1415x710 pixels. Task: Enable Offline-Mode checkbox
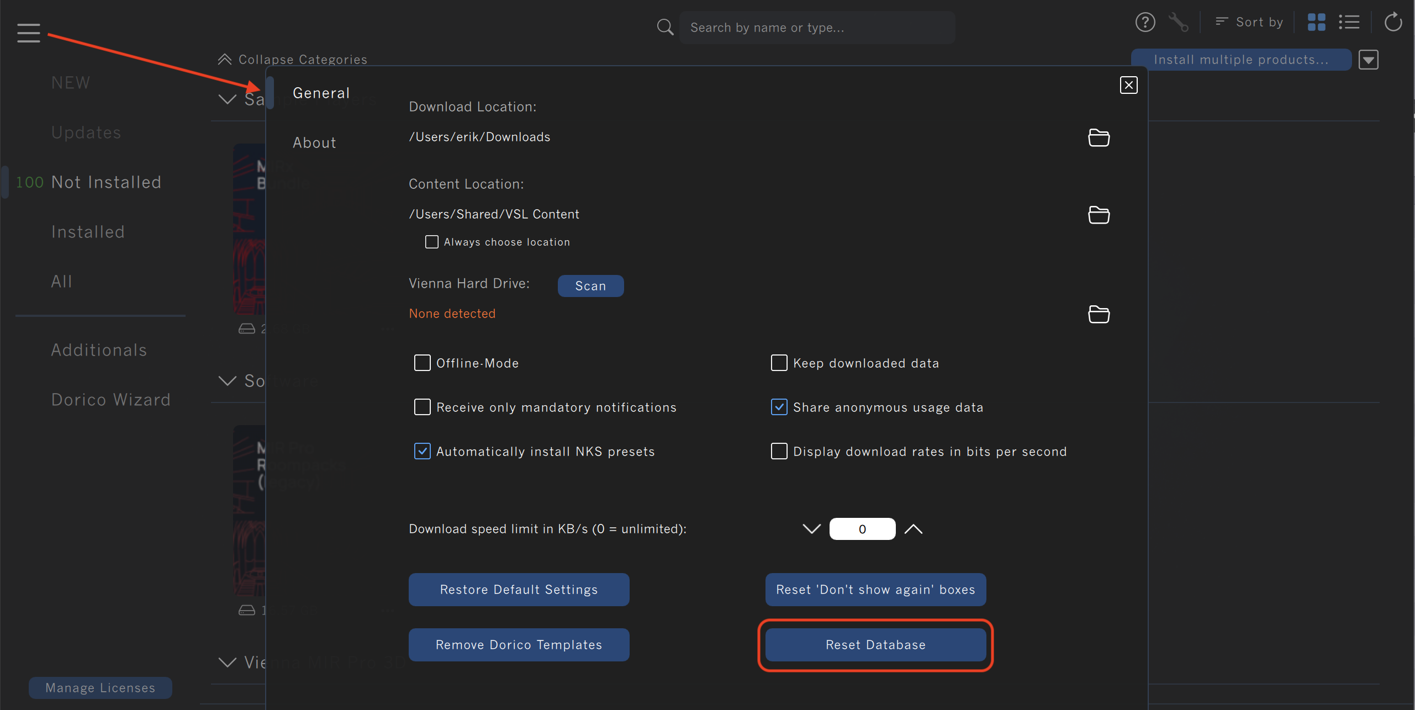(423, 363)
